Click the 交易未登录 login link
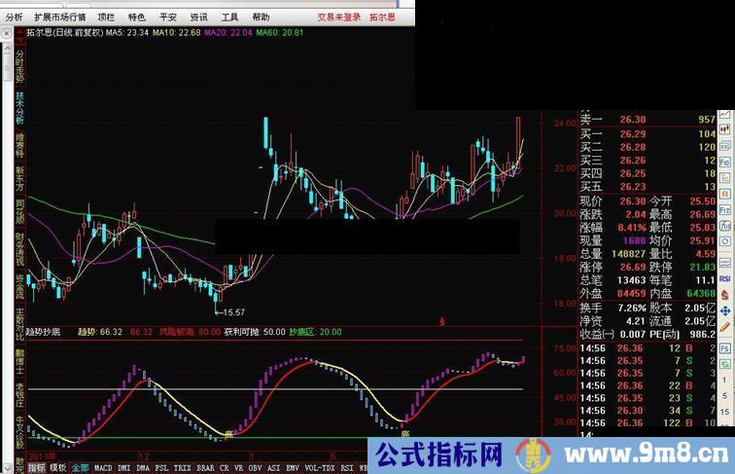The height and width of the screenshot is (474, 735). [339, 18]
